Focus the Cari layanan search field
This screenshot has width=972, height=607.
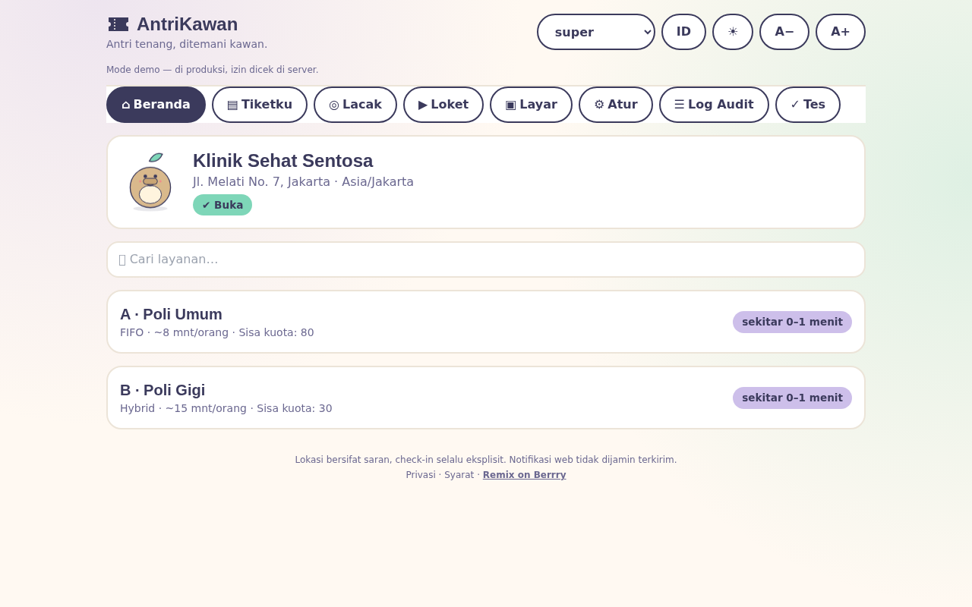486,259
